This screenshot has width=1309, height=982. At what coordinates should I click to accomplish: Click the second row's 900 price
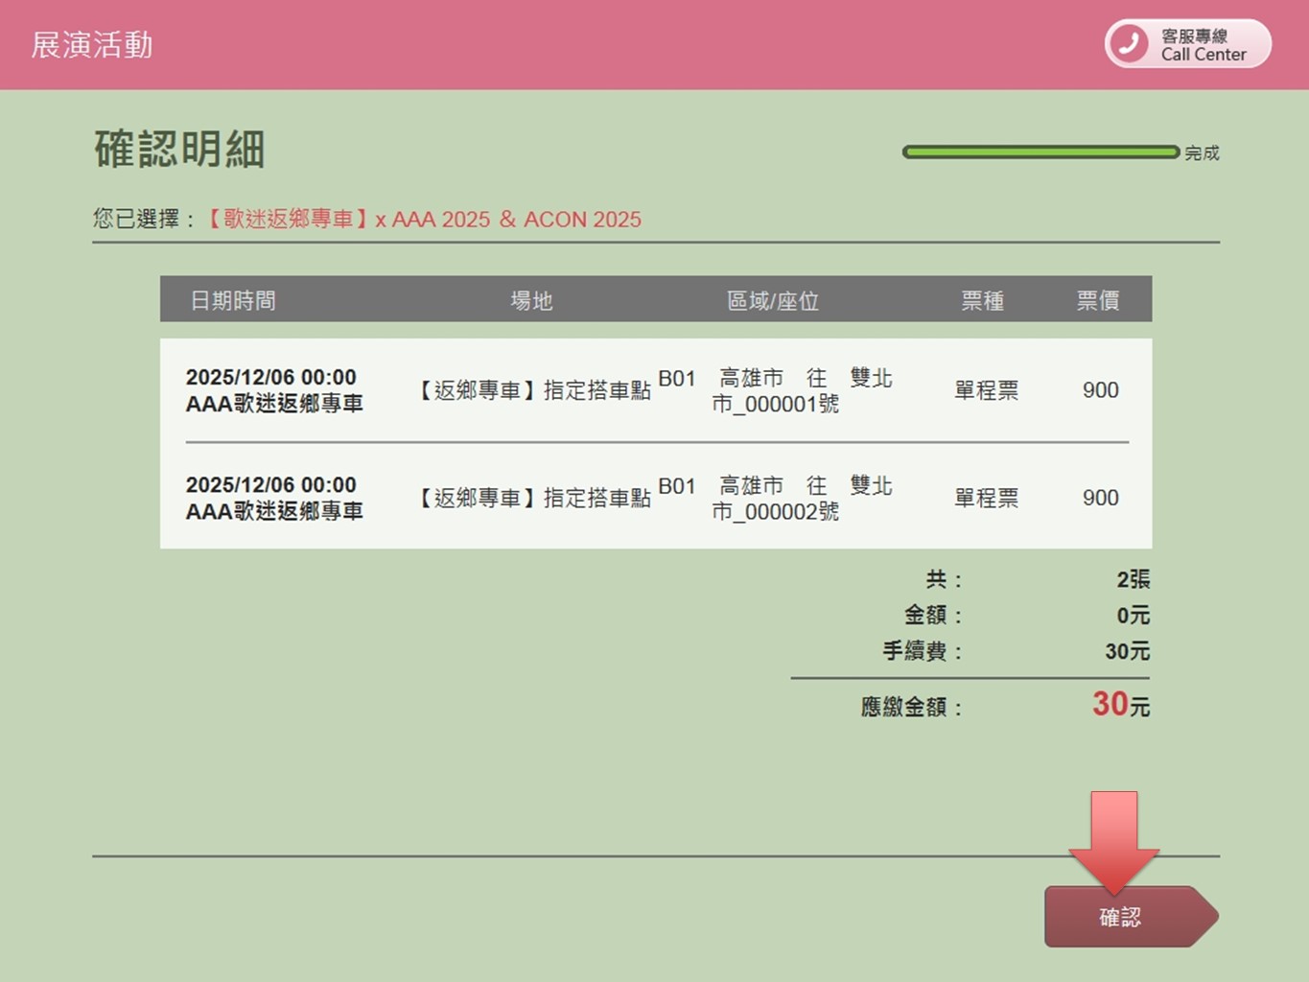pyautogui.click(x=1100, y=498)
